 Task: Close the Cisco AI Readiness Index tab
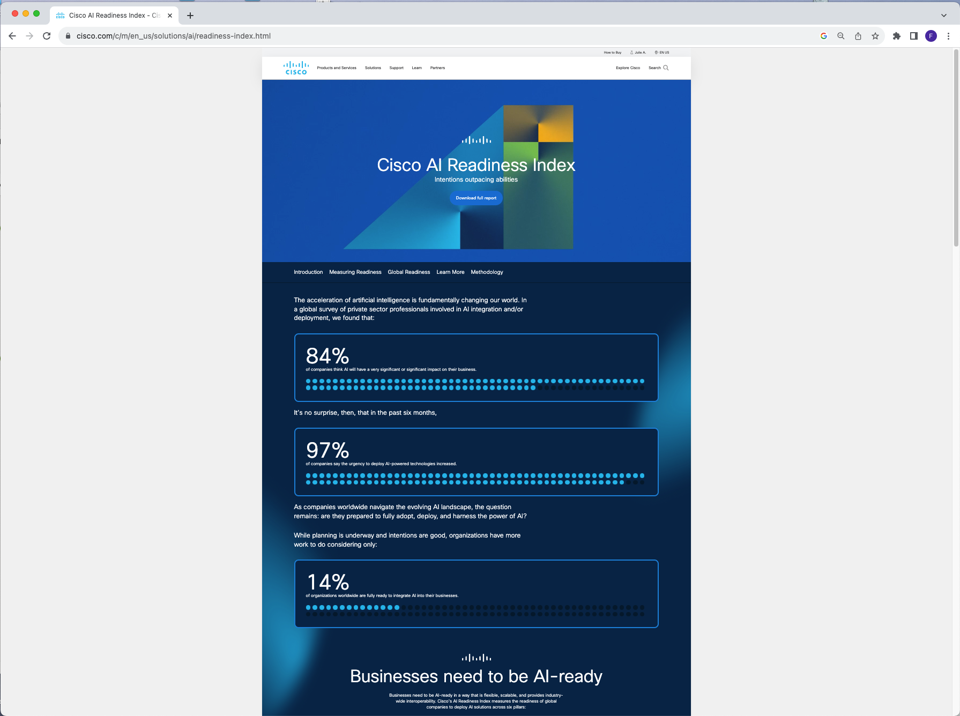[170, 16]
